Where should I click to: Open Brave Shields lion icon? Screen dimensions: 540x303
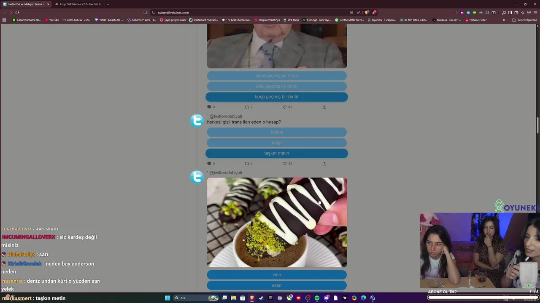coord(367,13)
